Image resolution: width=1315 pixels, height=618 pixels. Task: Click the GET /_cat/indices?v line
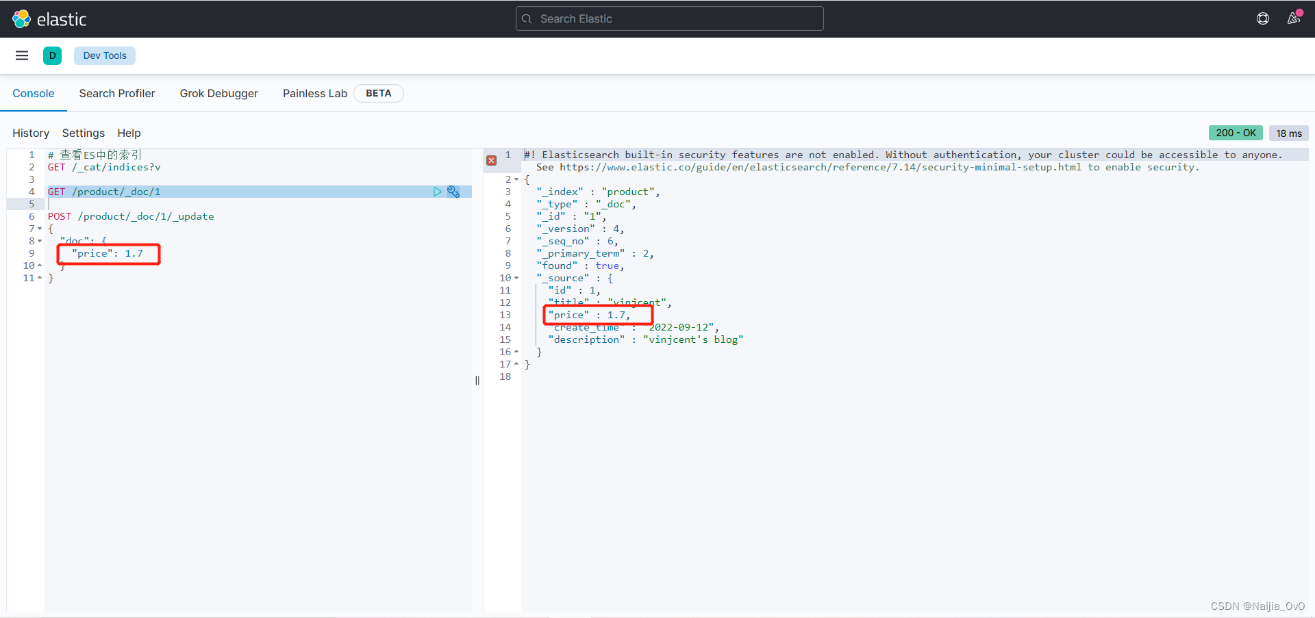point(104,167)
